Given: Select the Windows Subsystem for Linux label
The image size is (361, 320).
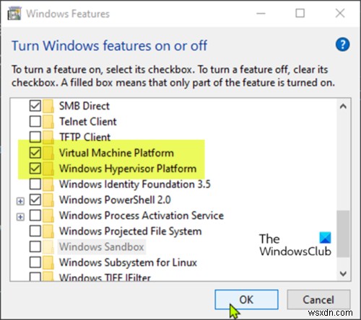Looking at the screenshot, I should pos(128,262).
